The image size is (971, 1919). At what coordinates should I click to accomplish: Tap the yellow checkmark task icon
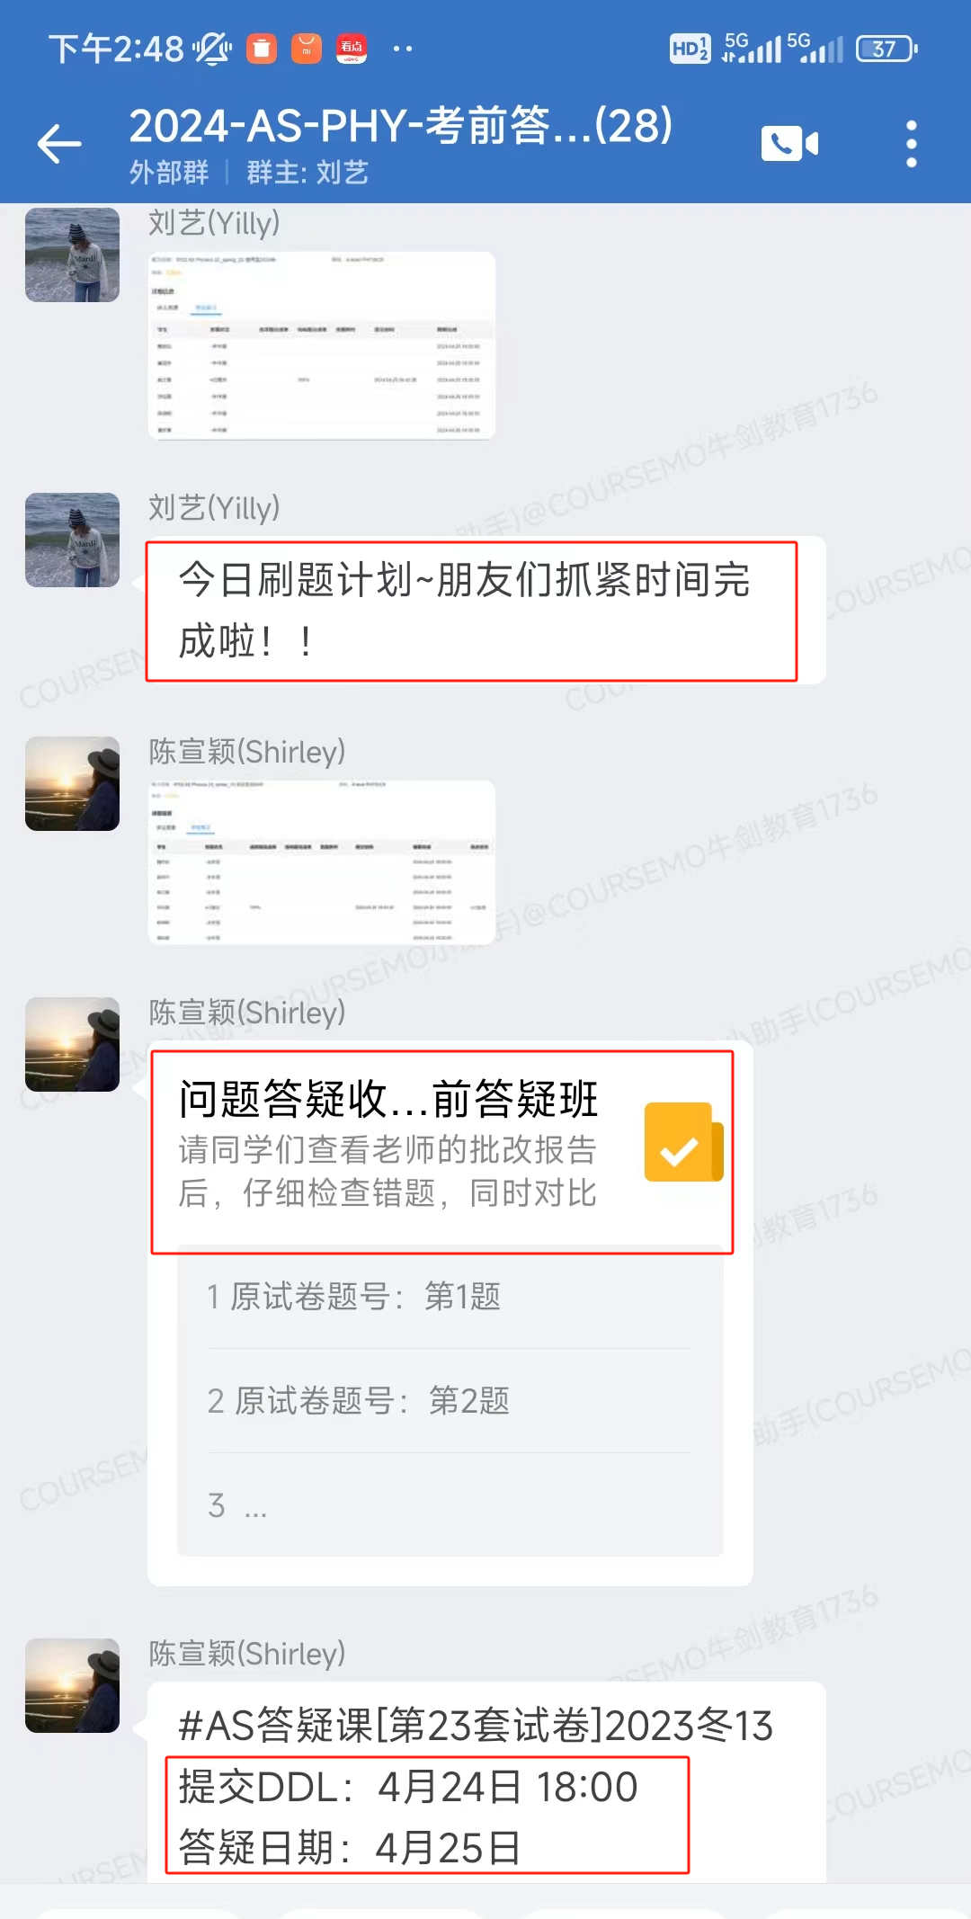click(683, 1142)
